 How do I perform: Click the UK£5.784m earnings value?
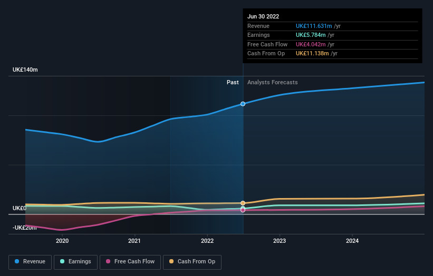coord(311,35)
